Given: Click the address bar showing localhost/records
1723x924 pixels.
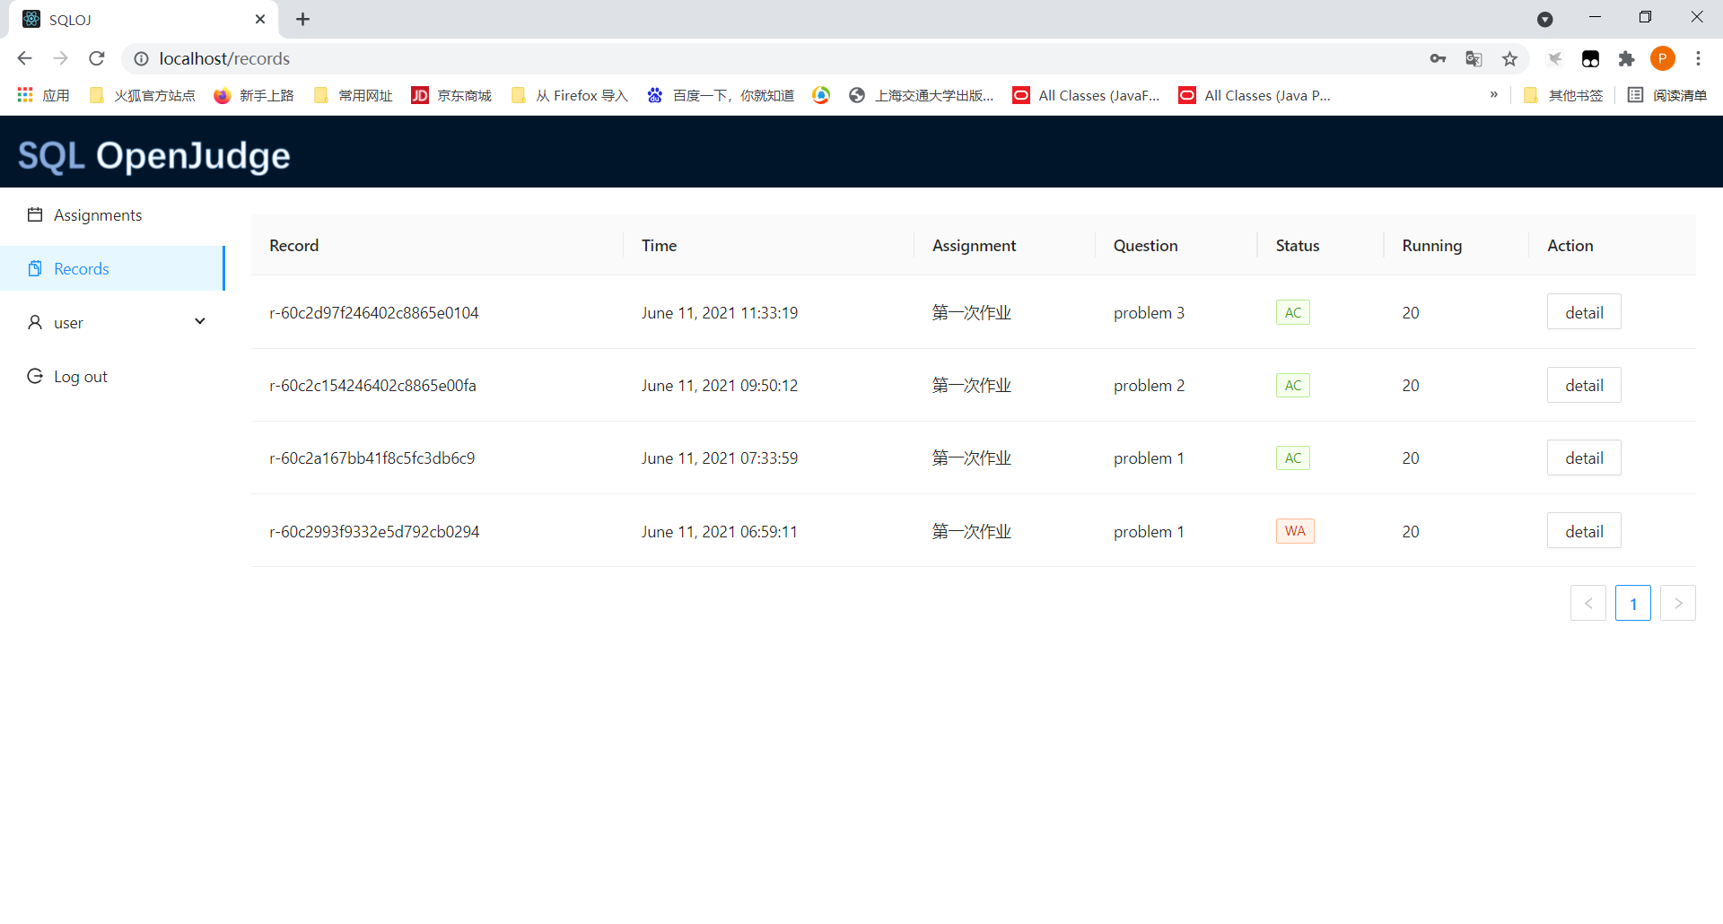Looking at the screenshot, I should point(224,58).
